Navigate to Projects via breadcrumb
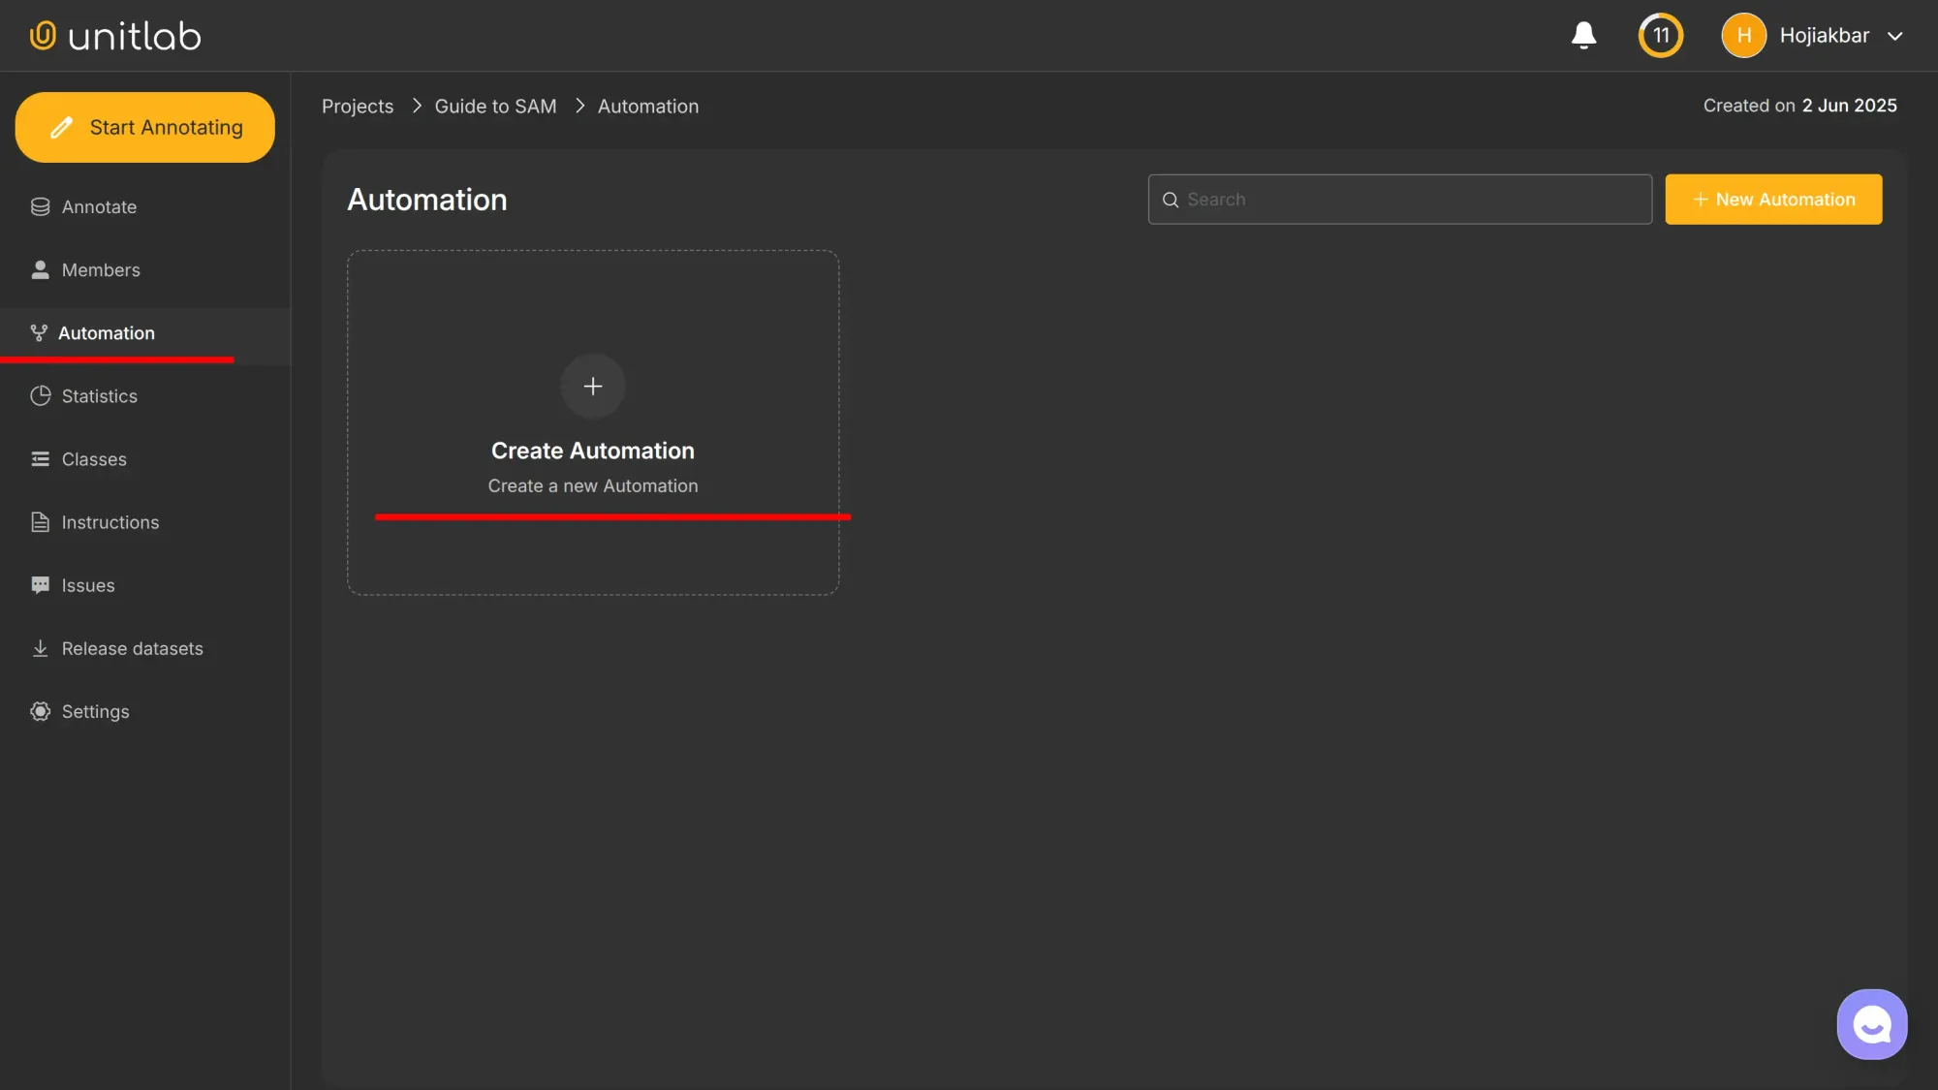The height and width of the screenshot is (1090, 1938). 357,106
